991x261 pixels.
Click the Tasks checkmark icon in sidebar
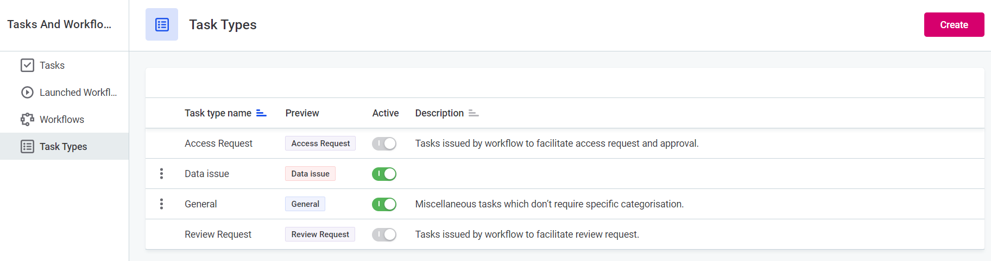click(x=27, y=66)
